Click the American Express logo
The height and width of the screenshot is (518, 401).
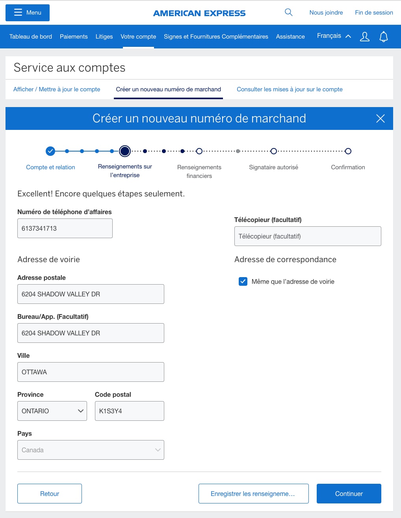coord(199,13)
